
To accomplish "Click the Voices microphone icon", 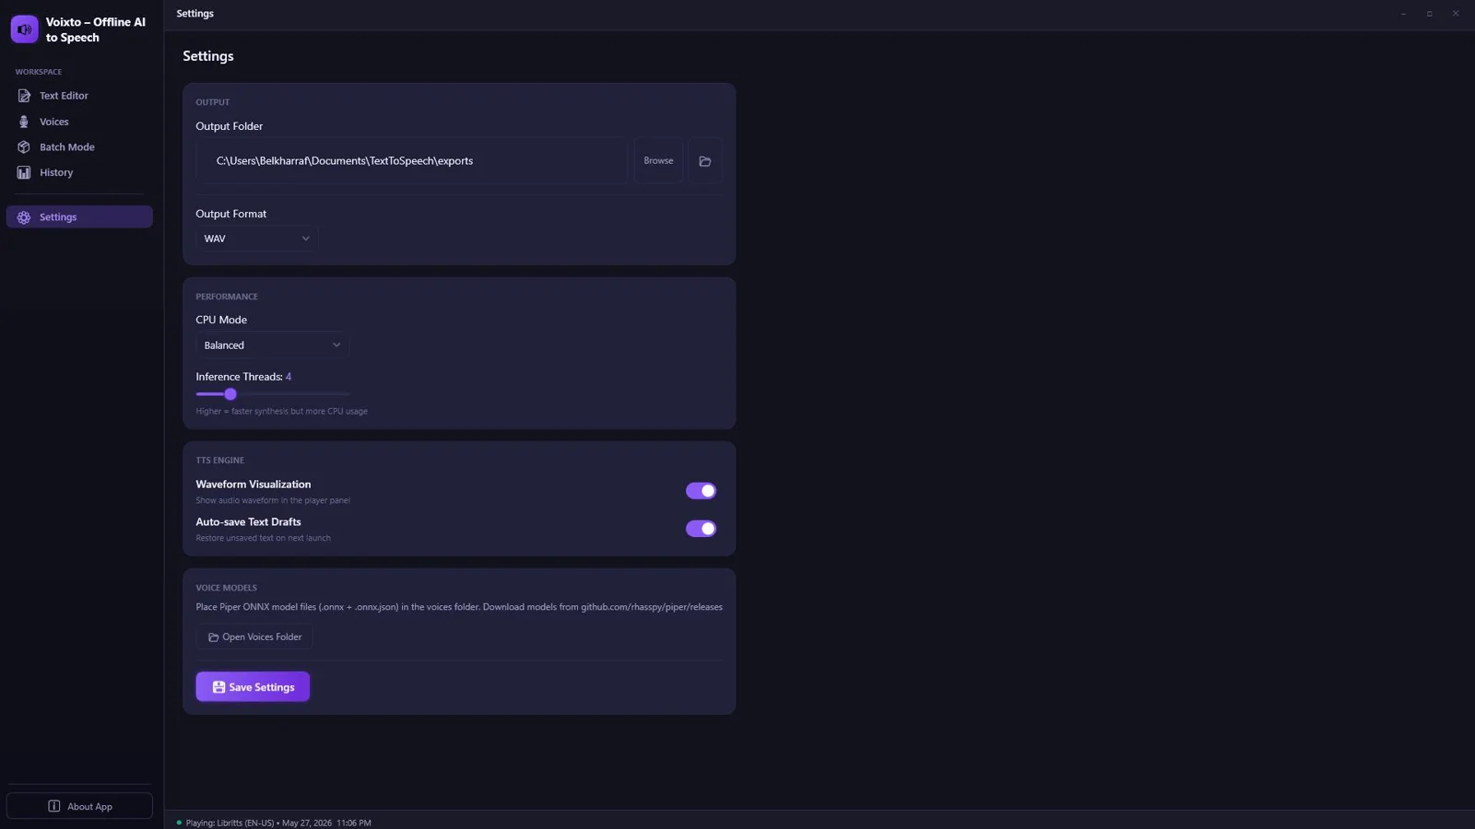I will pos(24,122).
